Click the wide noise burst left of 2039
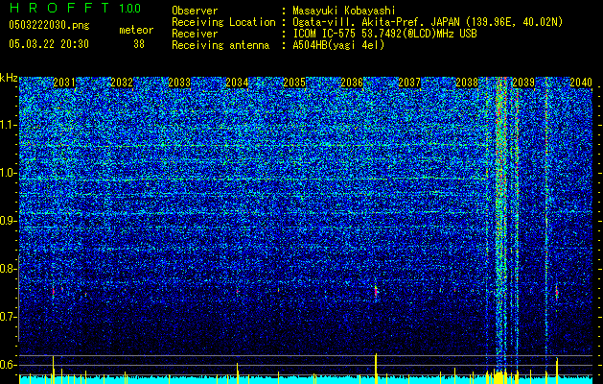 point(500,224)
